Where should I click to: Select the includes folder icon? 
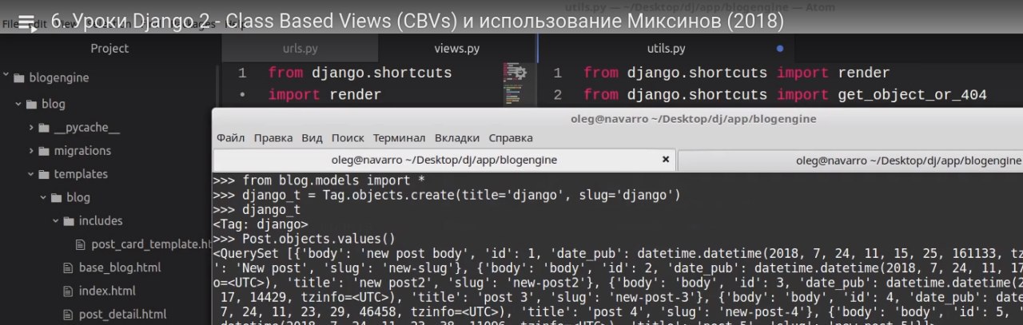coord(70,221)
